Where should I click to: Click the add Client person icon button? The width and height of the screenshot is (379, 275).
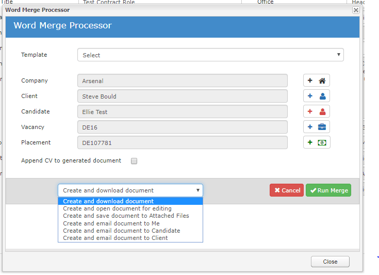pyautogui.click(x=316, y=96)
